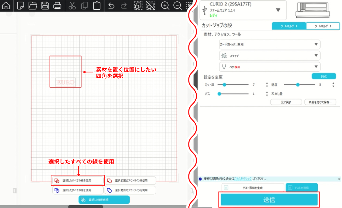Adjust the カット圧 slider
Image resolution: width=342 pixels, height=208 pixels.
click(x=224, y=84)
